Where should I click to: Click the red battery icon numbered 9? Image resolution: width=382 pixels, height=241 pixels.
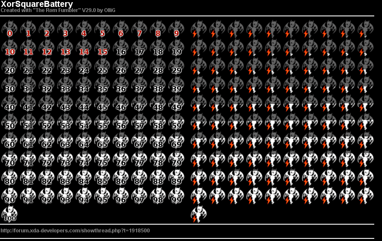point(176,29)
